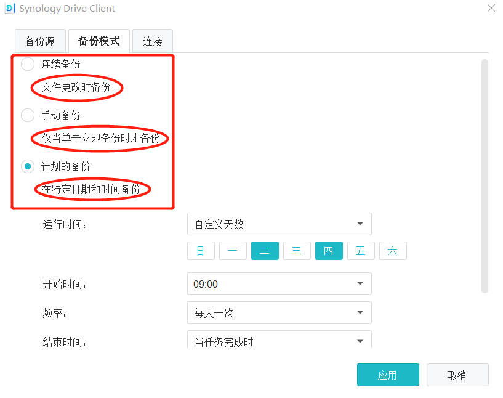Expand the 结束时间 dropdown showing 当任务完成时
The height and width of the screenshot is (398, 503).
[x=280, y=339]
